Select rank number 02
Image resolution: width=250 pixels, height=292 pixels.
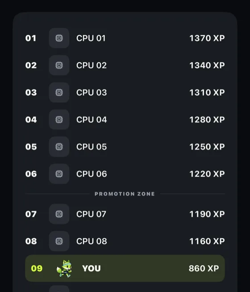coord(31,65)
